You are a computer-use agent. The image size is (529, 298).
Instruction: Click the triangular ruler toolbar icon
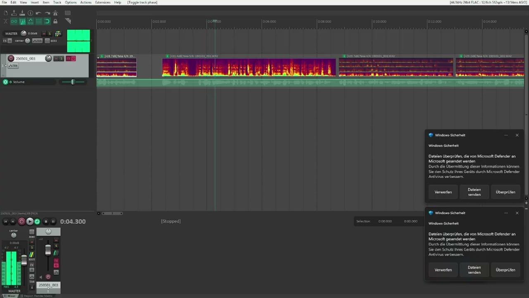coord(68,21)
